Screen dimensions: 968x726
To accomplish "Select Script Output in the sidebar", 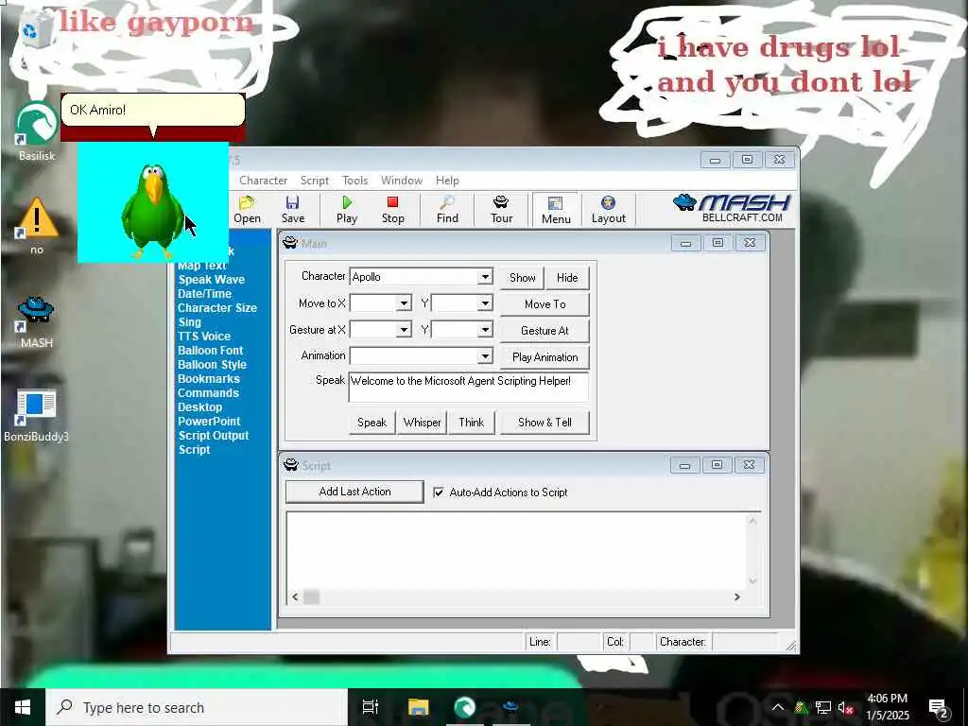I will point(214,436).
